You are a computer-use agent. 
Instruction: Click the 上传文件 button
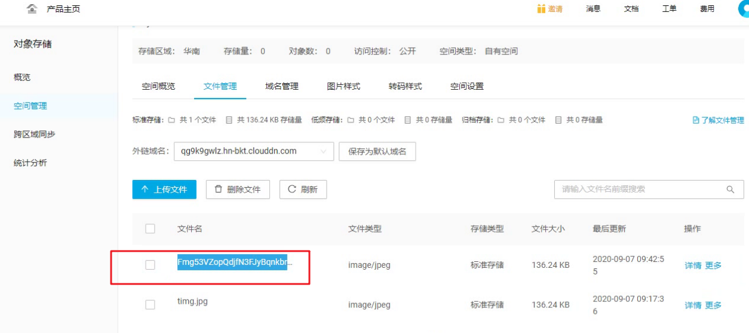coord(164,190)
